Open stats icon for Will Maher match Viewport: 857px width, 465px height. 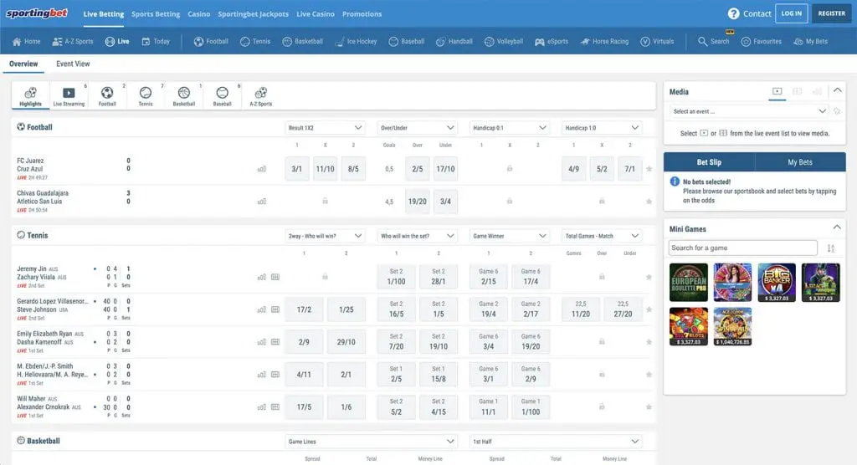(x=262, y=407)
